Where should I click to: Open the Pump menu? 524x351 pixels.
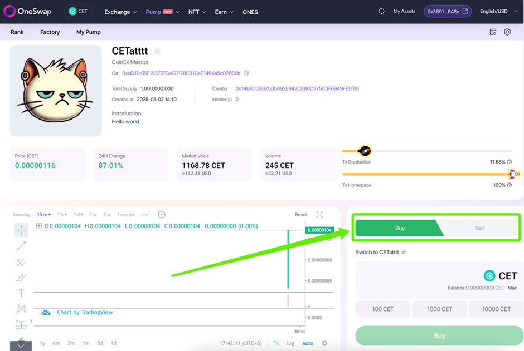[x=163, y=12]
